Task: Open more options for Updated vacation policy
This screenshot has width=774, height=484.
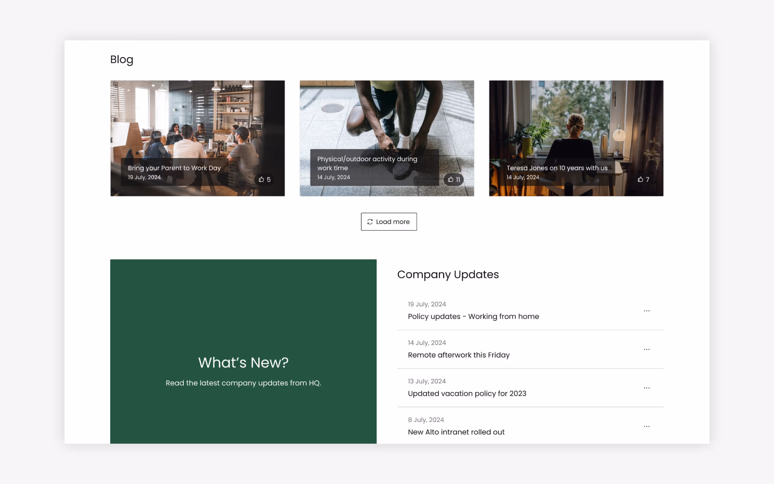Action: pos(646,388)
